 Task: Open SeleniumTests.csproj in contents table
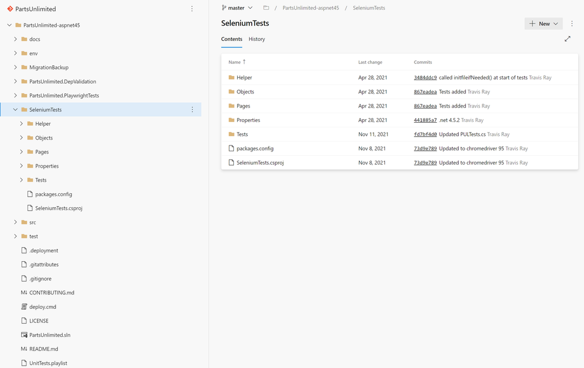click(260, 162)
